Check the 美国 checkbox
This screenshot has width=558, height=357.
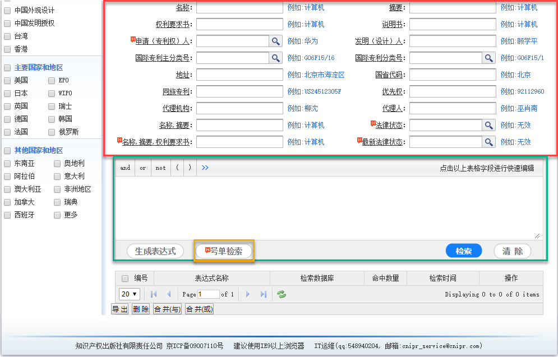[x=7, y=81]
